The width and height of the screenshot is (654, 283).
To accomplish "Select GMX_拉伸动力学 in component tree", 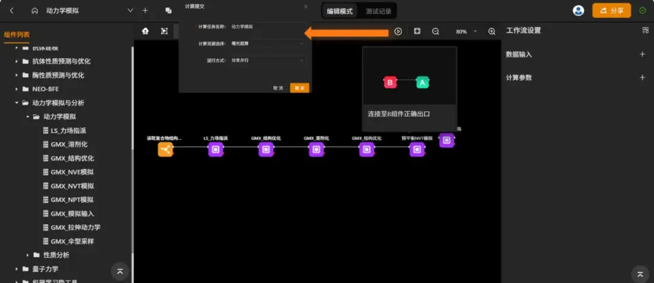I will (x=76, y=227).
